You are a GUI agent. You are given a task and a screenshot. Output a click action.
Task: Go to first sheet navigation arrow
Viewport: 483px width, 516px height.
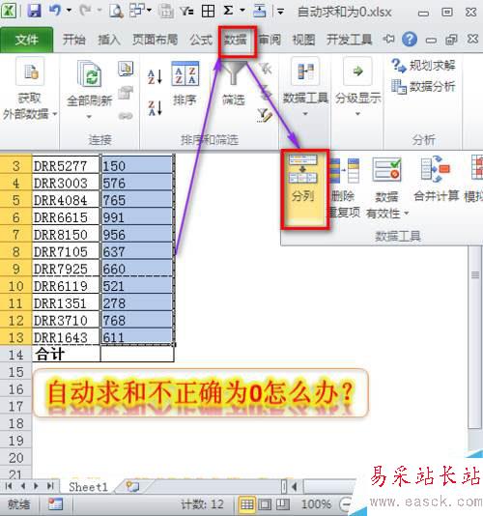click(x=9, y=486)
